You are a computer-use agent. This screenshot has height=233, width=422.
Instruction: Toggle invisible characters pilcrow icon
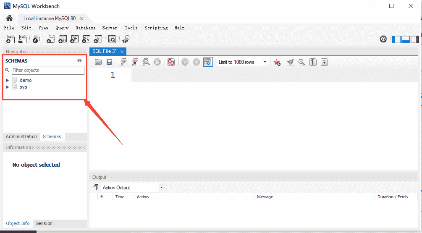313,62
